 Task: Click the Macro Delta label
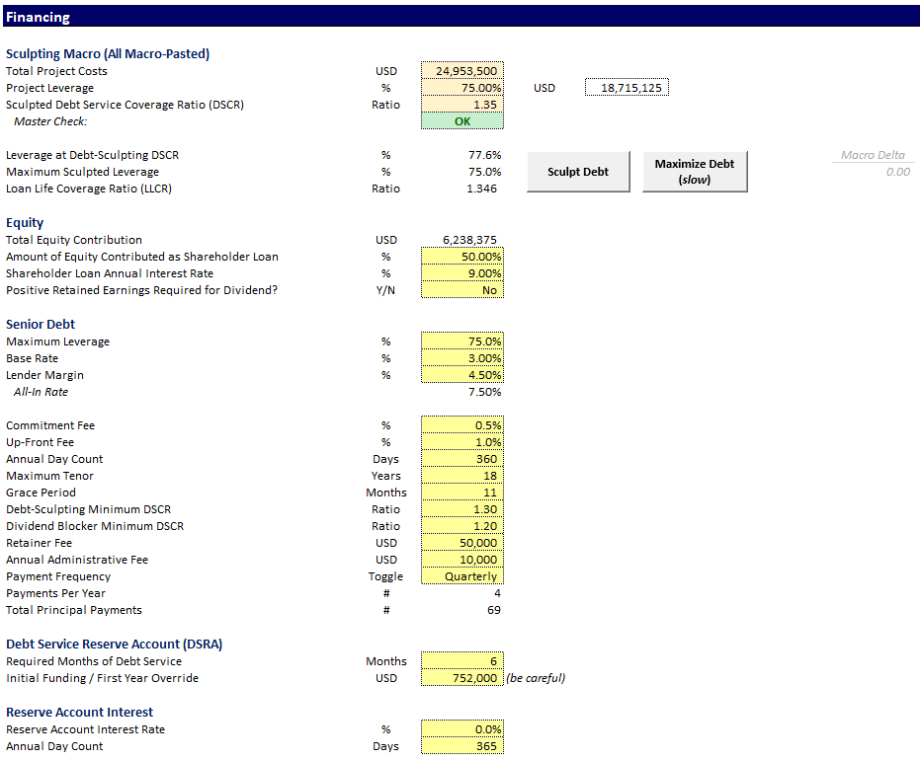874,155
